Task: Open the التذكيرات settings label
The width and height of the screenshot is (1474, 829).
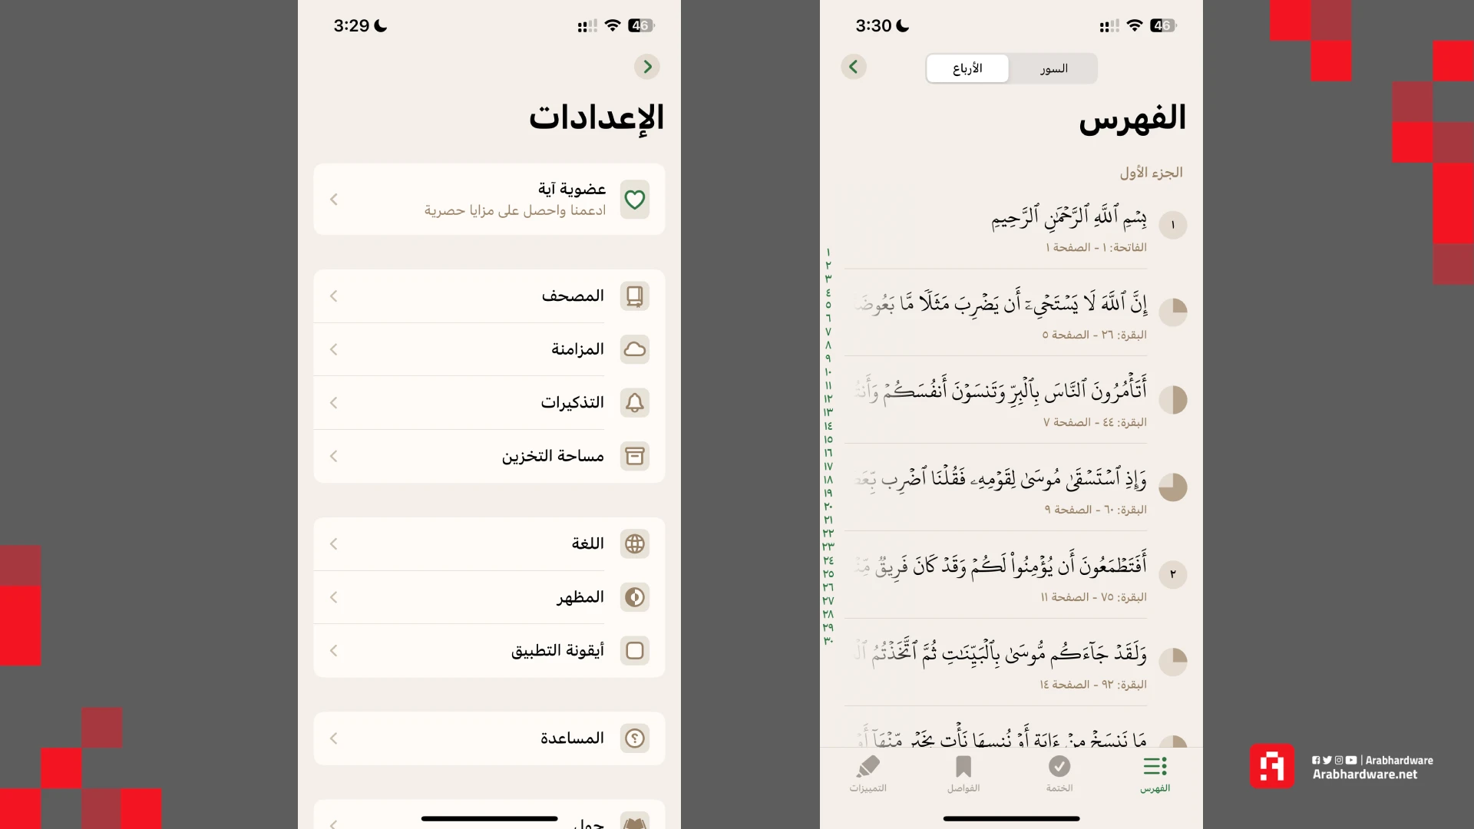Action: 572,402
